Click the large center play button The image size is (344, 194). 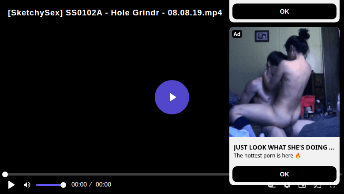click(172, 97)
